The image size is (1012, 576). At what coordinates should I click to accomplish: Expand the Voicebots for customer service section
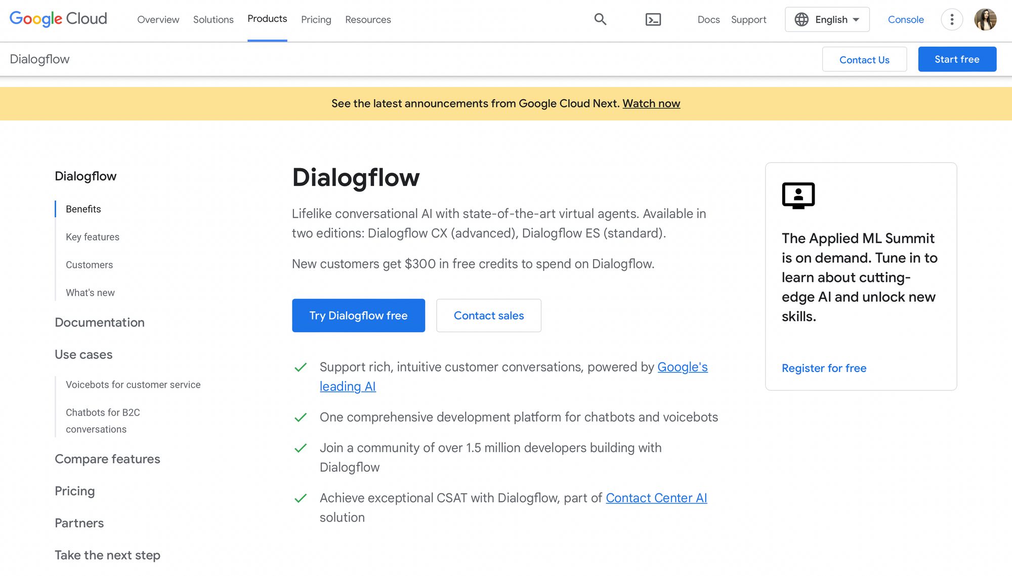click(133, 384)
